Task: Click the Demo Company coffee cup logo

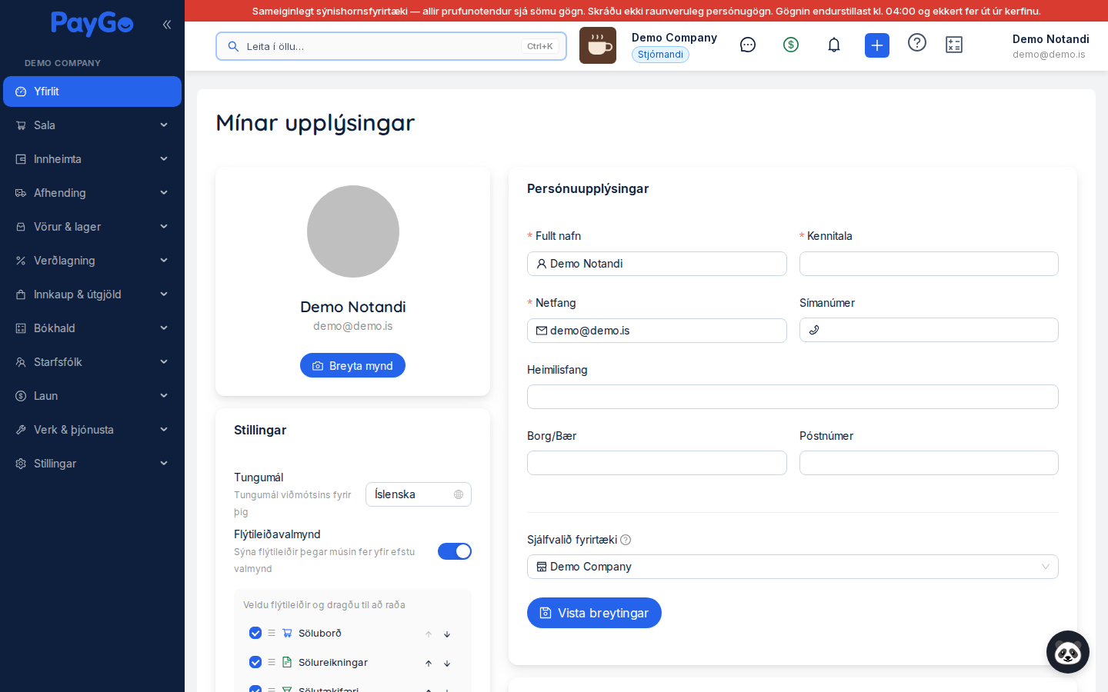Action: pos(598,45)
